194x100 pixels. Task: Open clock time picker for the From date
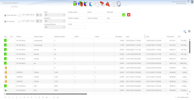(x=41, y=15)
